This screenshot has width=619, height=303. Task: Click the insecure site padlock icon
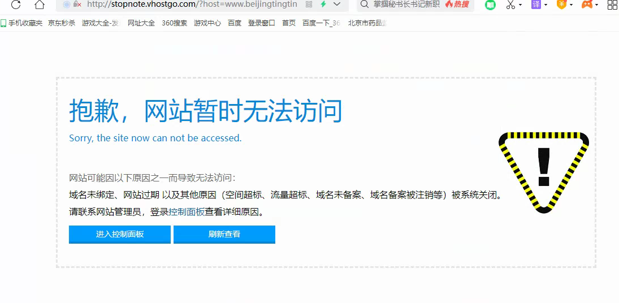(x=76, y=5)
